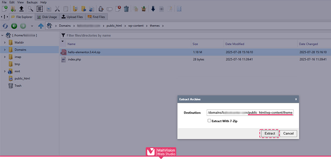Click the padlock Permissions icon
Viewport: 331px width, 159px height.
(101, 9)
